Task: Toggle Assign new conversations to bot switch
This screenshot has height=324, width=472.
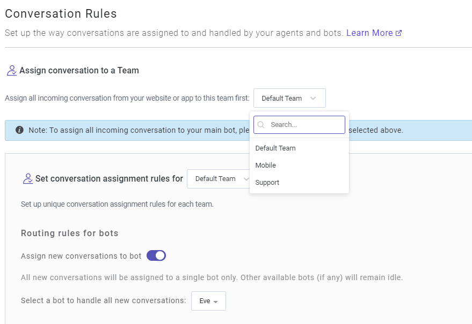Action: click(156, 255)
